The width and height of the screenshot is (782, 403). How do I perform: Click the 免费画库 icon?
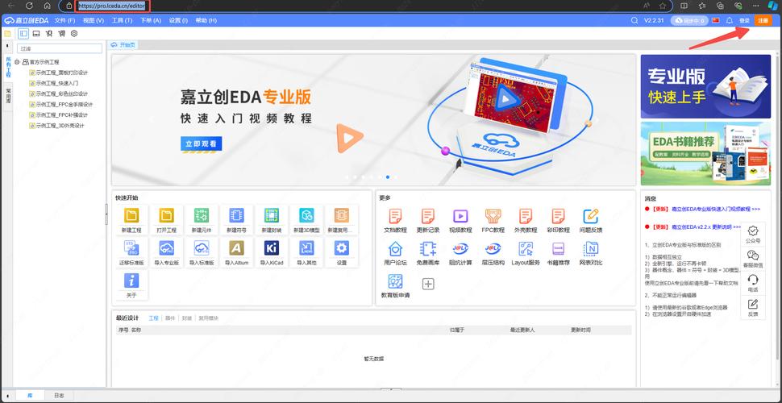click(x=428, y=248)
